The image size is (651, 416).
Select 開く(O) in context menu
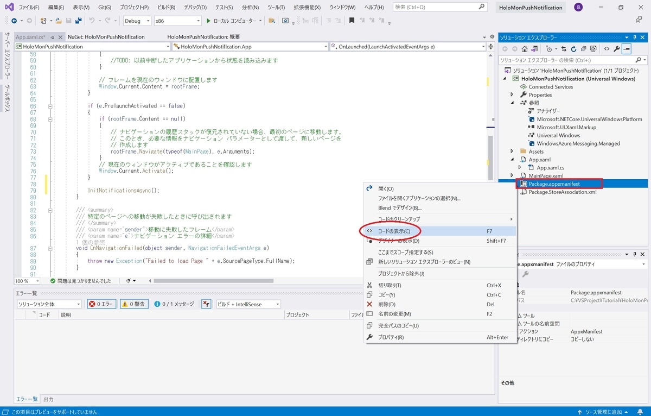(x=439, y=188)
